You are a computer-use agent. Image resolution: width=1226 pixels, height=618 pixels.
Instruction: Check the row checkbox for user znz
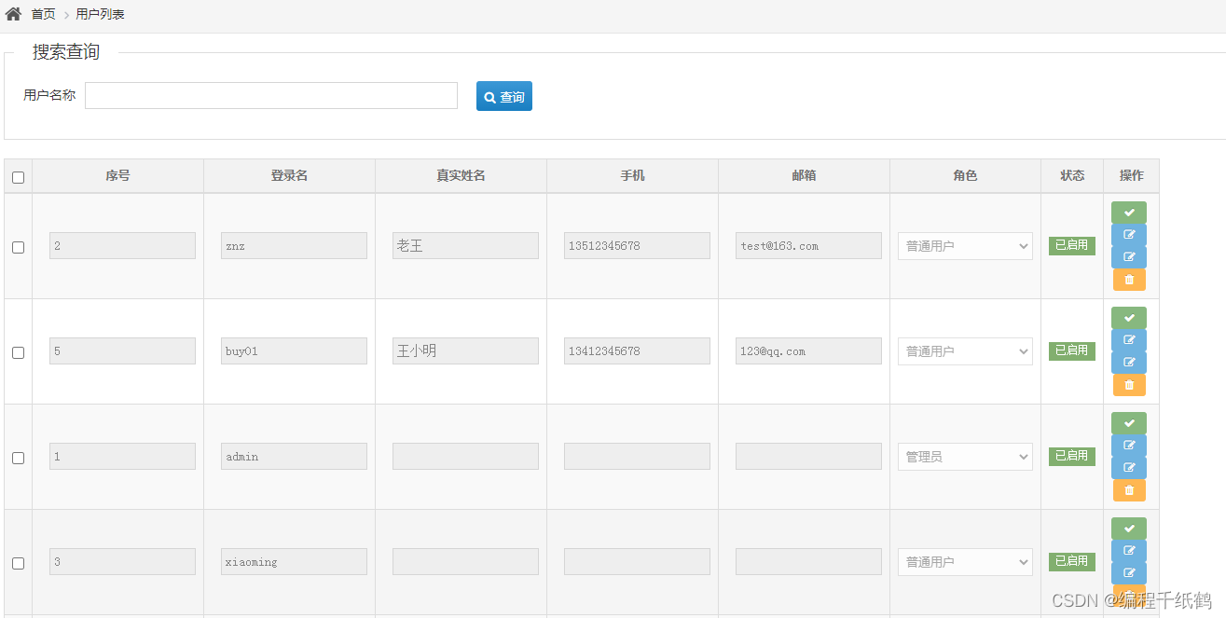18,247
